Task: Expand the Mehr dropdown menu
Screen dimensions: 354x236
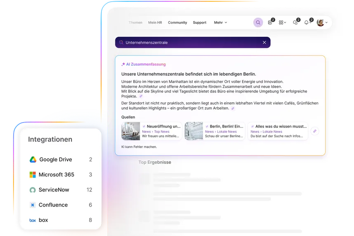Action: tap(220, 23)
